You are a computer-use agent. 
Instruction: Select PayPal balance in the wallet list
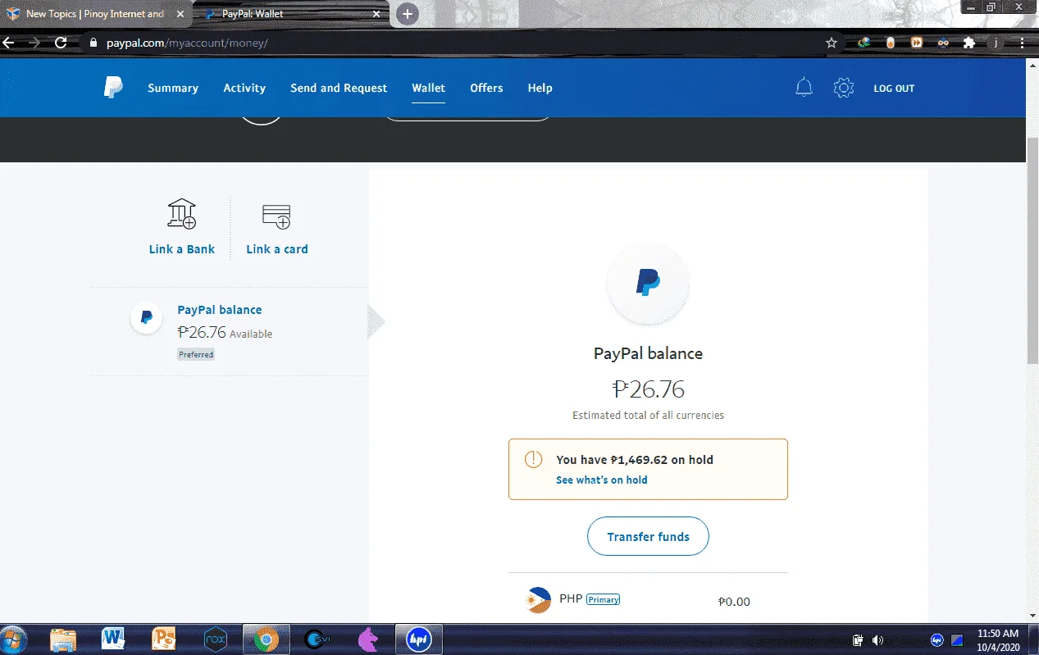230,331
